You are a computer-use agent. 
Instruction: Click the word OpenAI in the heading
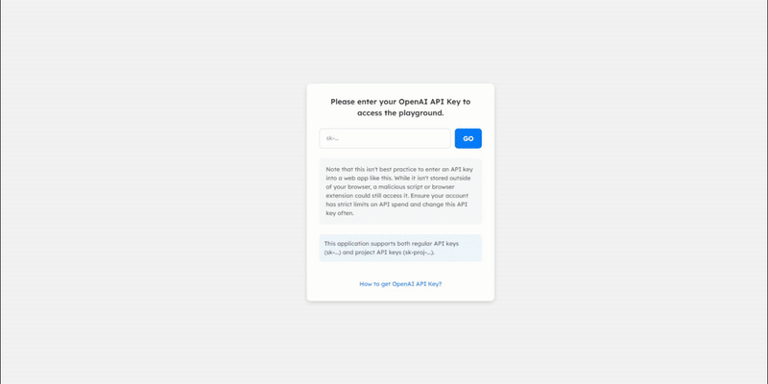coord(412,102)
